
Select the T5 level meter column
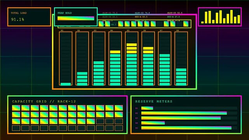click(132, 59)
